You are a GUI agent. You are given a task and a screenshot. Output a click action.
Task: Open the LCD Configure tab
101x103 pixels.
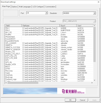(x=38, y=7)
